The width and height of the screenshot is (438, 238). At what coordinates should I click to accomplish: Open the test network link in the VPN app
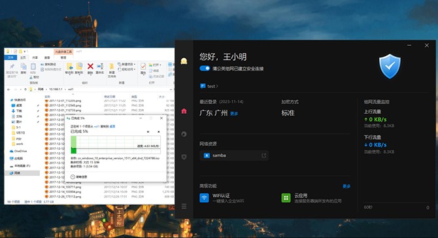(x=209, y=86)
